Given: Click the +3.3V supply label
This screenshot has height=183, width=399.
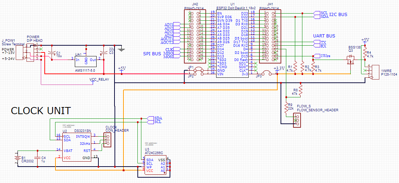Looking at the screenshot, I should [279, 68].
